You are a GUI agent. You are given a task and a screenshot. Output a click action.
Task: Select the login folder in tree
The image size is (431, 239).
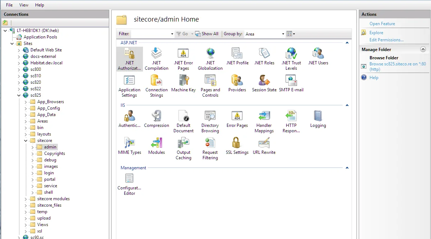49,173
